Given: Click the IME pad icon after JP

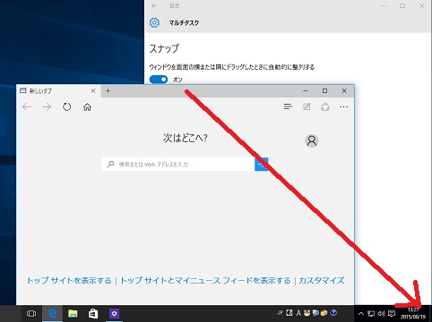Looking at the screenshot, I should pos(289,313).
